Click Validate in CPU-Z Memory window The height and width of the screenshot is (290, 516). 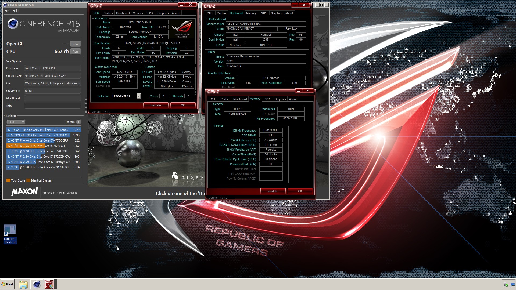pyautogui.click(x=273, y=191)
